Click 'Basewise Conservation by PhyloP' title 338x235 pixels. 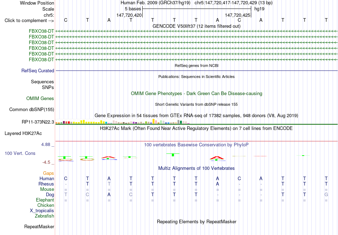pos(196,145)
